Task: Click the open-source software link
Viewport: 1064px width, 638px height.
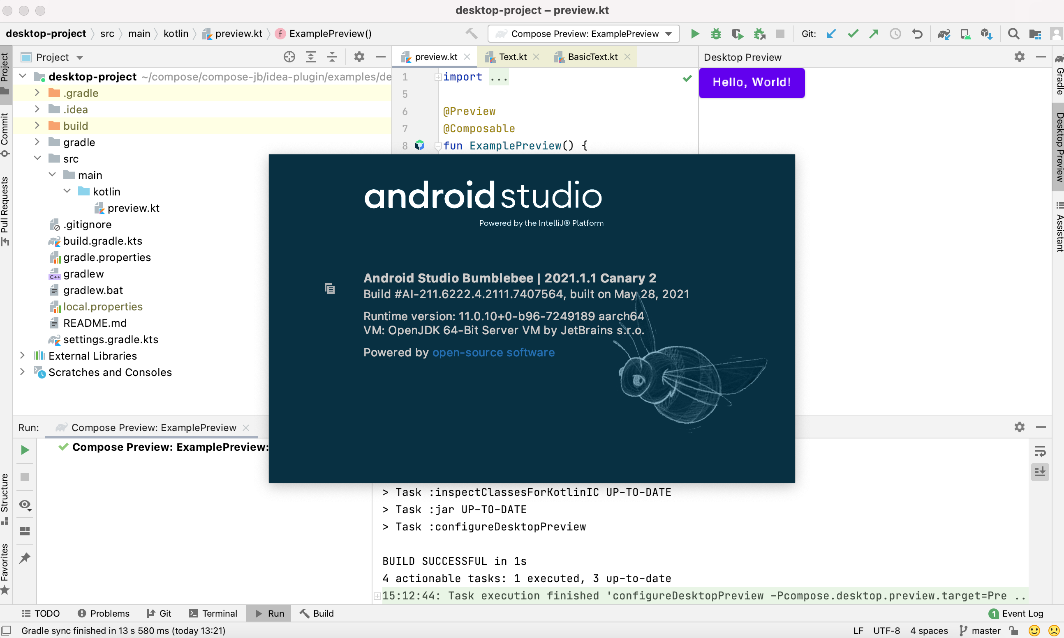Action: (x=493, y=352)
